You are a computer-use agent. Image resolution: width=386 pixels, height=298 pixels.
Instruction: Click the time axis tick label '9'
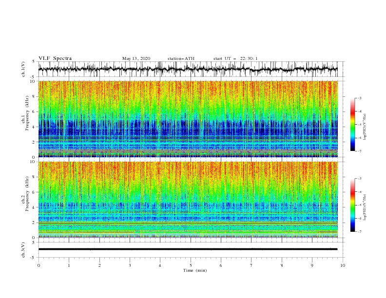(x=312, y=265)
